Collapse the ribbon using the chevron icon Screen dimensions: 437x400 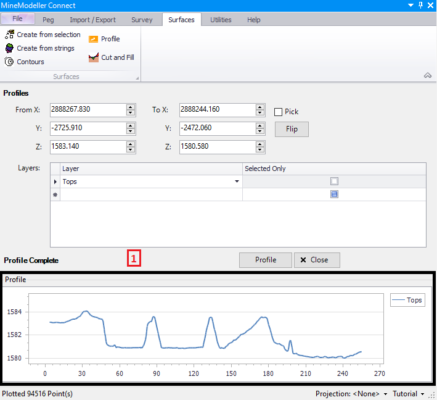tap(428, 75)
